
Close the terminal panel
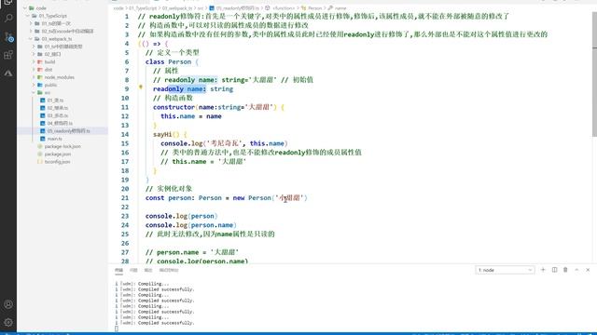[588, 270]
